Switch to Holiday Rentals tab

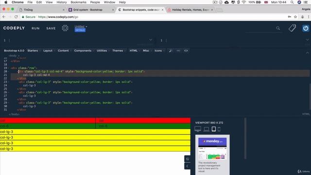190,10
